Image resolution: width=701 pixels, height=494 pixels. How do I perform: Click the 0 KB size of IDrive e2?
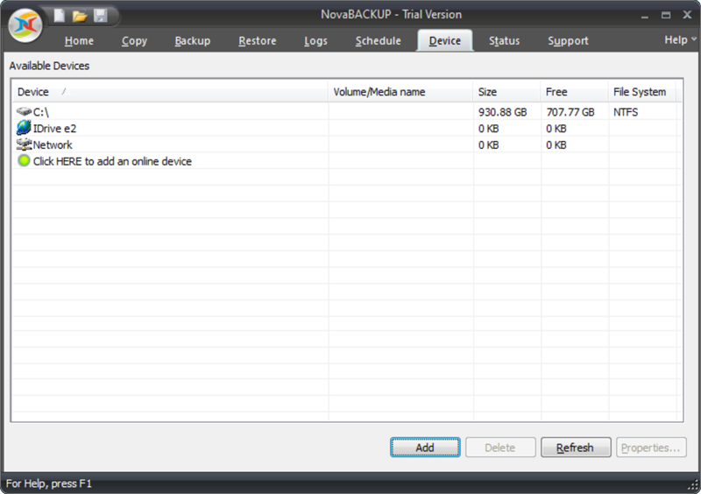(488, 128)
